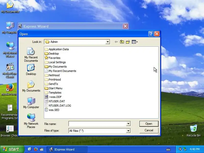Image resolution: width=204 pixels, height=153 pixels.
Task: Select My Recent Documents in places bar
Action: (31, 55)
